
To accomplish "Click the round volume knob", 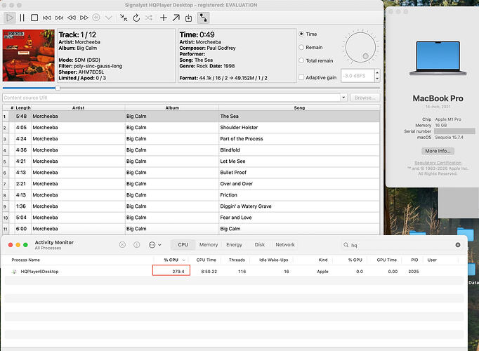I will 360,47.
